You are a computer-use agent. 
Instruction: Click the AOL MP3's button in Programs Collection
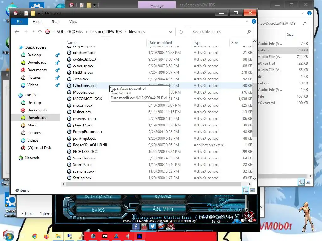click(163, 209)
